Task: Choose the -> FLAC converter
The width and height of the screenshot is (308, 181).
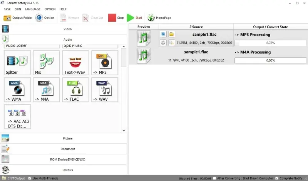Action: click(75, 90)
